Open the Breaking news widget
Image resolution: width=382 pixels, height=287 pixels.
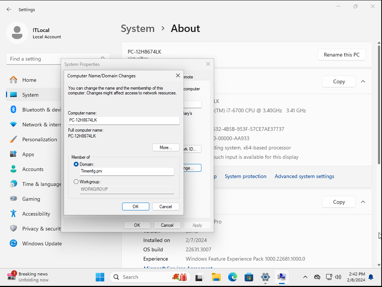28,277
